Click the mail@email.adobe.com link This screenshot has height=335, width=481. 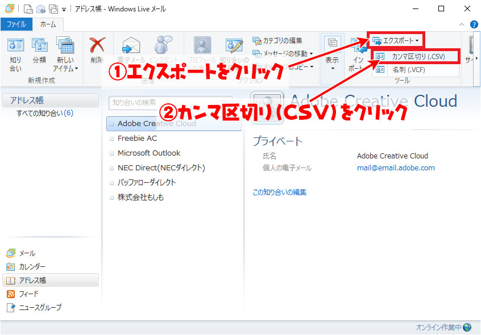tap(396, 168)
